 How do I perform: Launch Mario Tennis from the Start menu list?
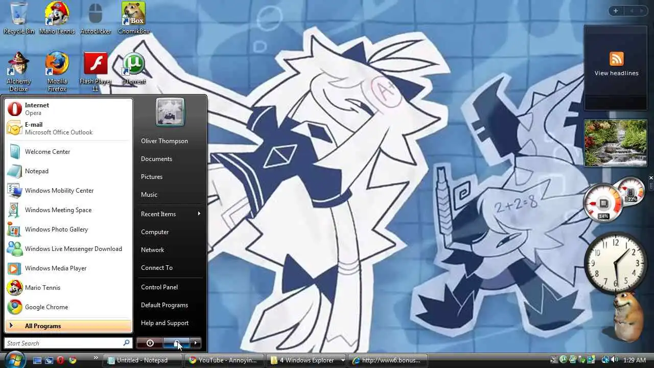click(68, 288)
